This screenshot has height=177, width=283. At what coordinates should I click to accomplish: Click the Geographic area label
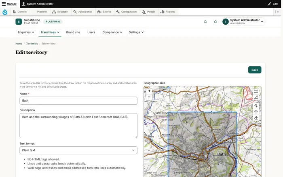coord(154,83)
